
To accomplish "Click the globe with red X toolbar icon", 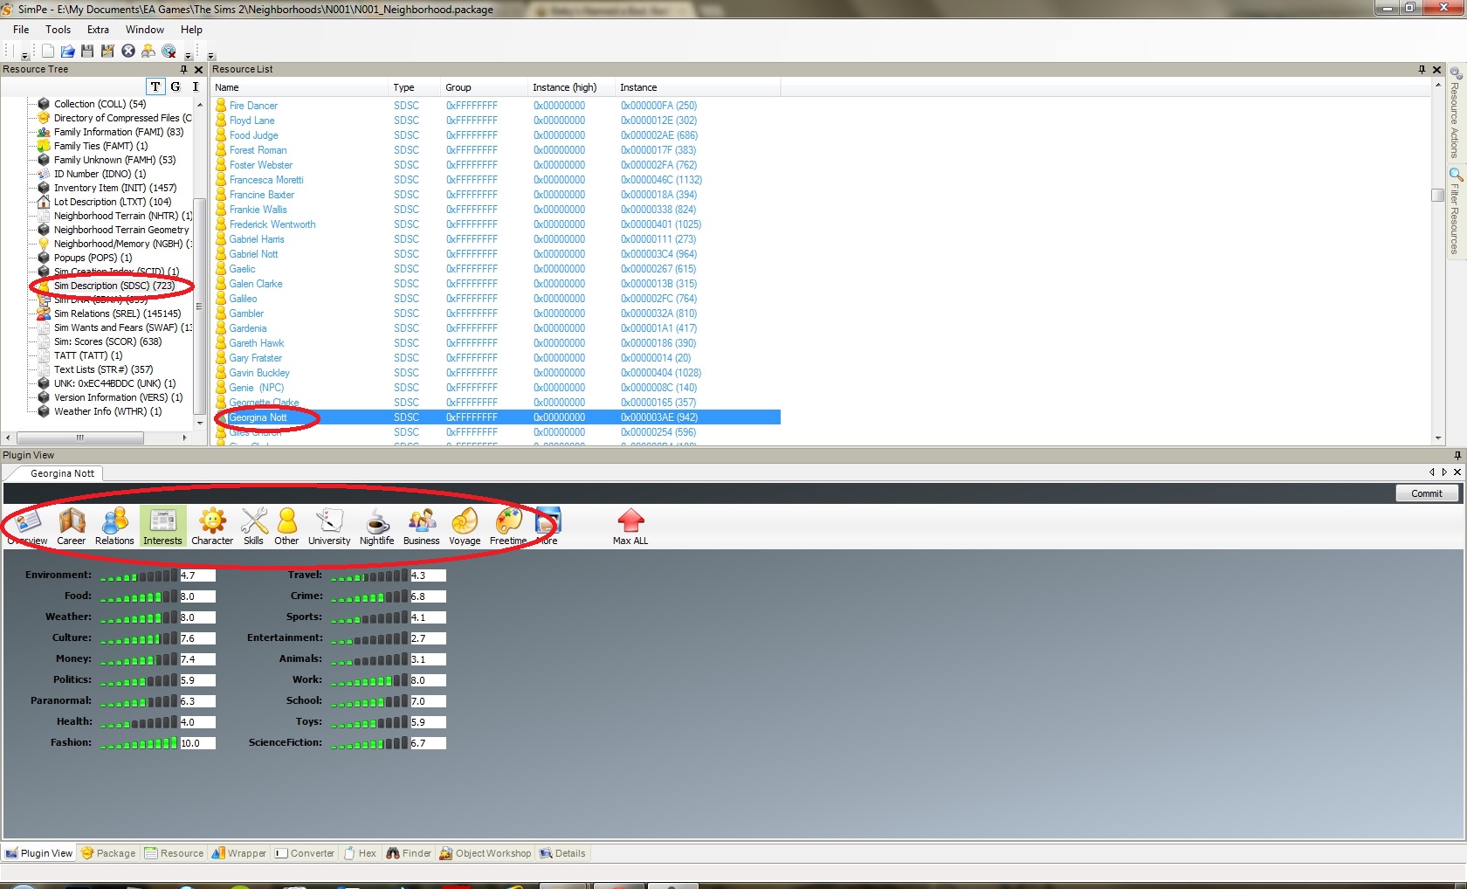I will tap(169, 51).
